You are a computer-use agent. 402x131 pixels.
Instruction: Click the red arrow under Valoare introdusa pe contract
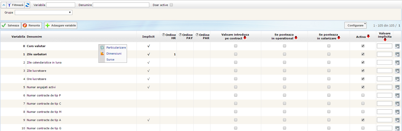(245, 38)
